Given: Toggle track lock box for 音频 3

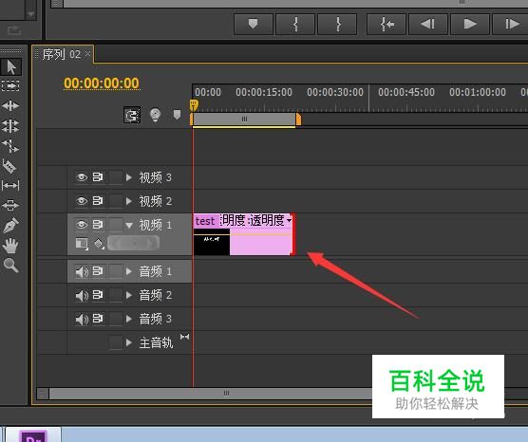Looking at the screenshot, I should click(116, 319).
